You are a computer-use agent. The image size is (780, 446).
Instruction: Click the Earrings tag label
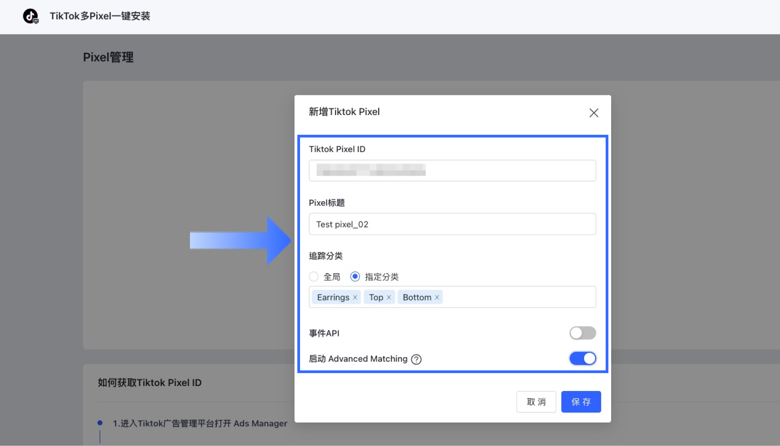click(x=333, y=297)
